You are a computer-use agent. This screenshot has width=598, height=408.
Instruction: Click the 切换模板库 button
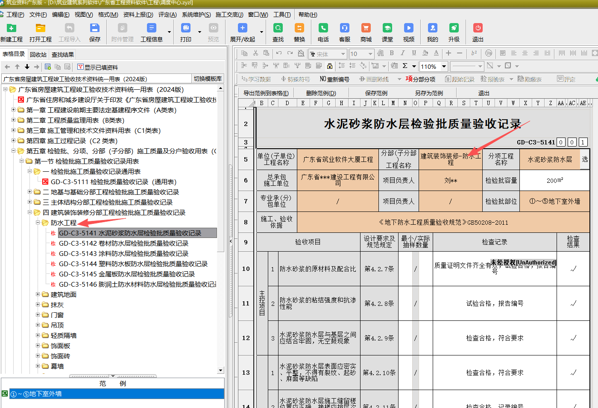point(208,79)
